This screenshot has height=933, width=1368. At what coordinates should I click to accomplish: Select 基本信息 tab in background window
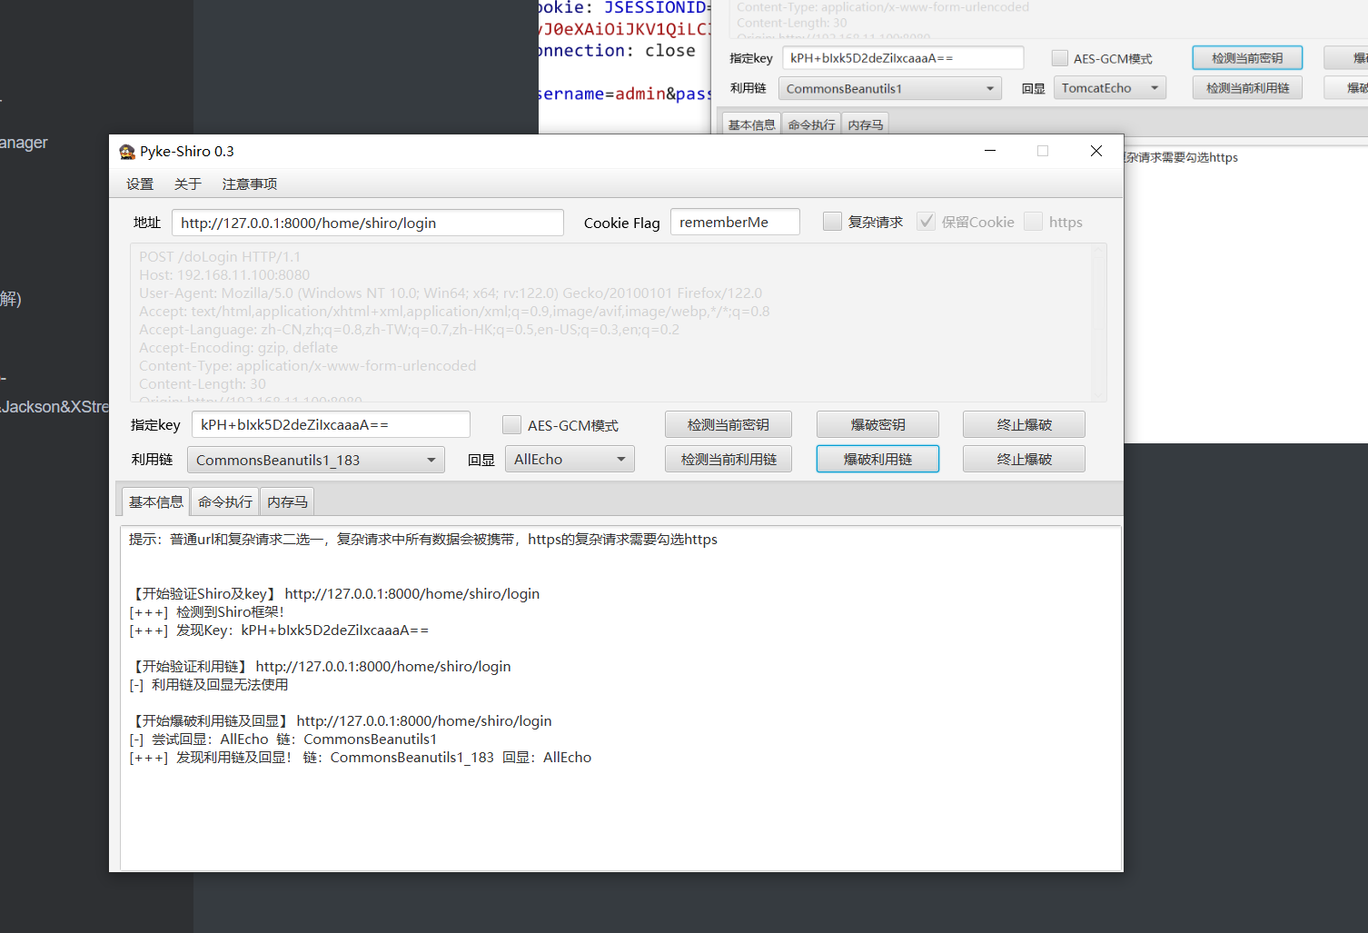[751, 124]
